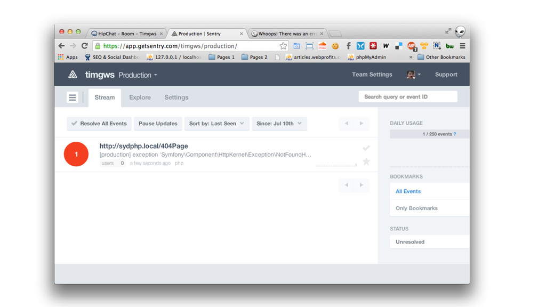
Task: Expand the hidden bookmarks overflow chevron
Action: 411,57
